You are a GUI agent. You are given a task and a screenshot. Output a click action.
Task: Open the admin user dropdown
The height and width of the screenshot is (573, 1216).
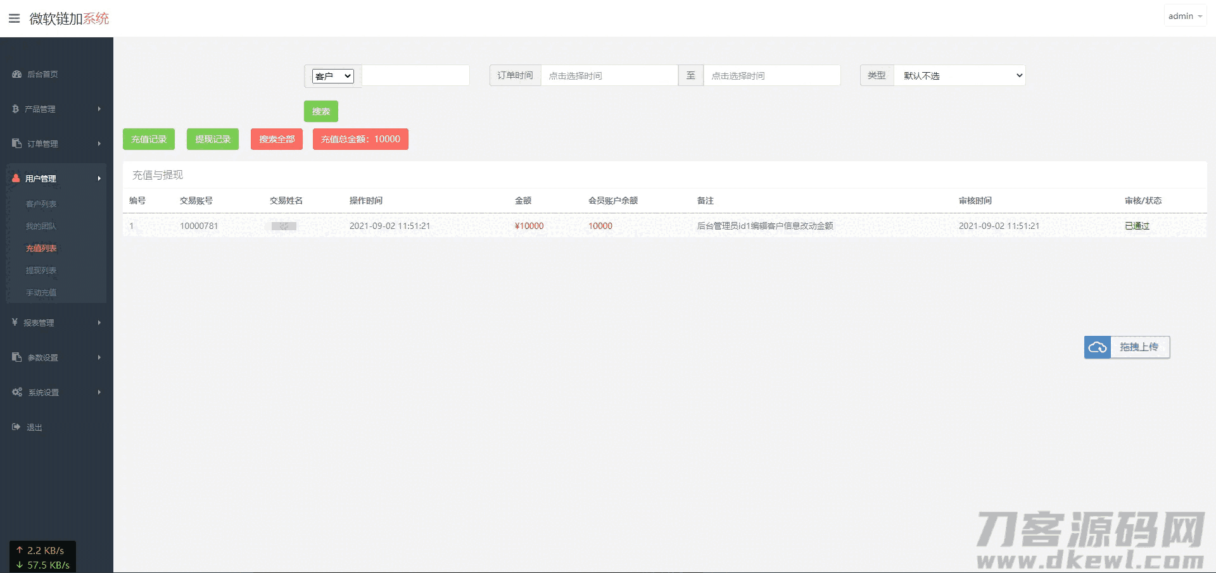pyautogui.click(x=1185, y=16)
